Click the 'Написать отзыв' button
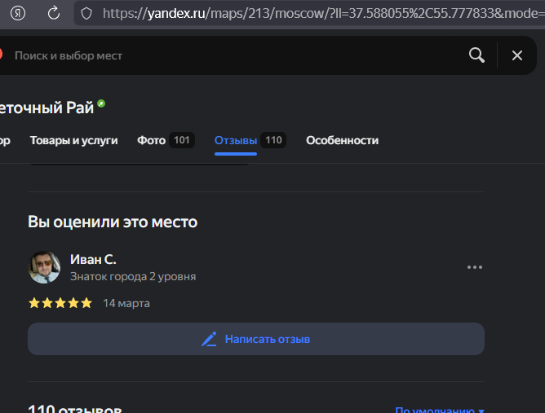545x413 pixels. click(x=256, y=339)
